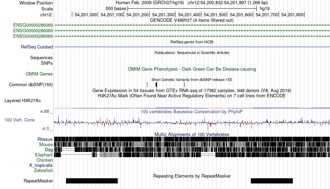This screenshot has width=330, height=189.
Task: Click the middle ENSG00000286069 gene label
Action: pyautogui.click(x=33, y=30)
